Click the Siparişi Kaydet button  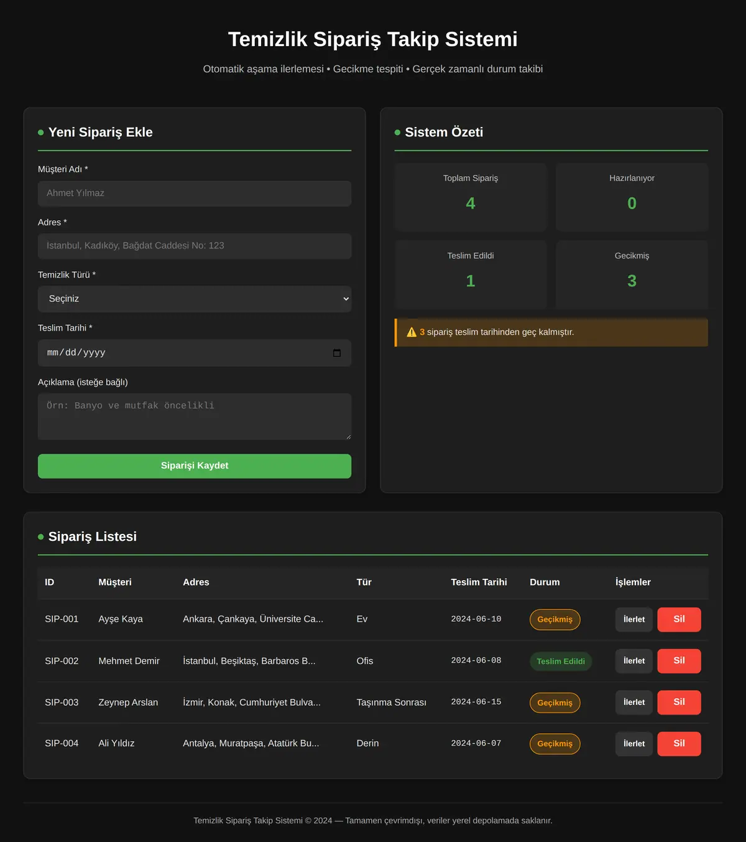195,466
